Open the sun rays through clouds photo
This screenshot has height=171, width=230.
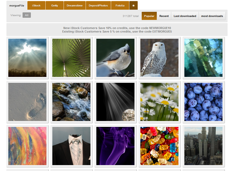pos(27,58)
